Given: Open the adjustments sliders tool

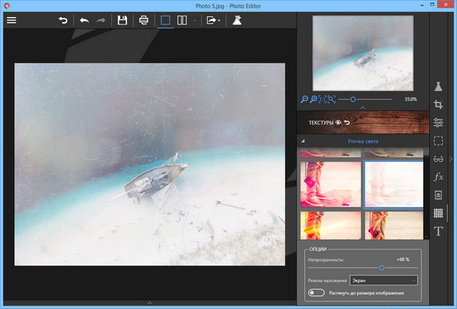Looking at the screenshot, I should (438, 123).
